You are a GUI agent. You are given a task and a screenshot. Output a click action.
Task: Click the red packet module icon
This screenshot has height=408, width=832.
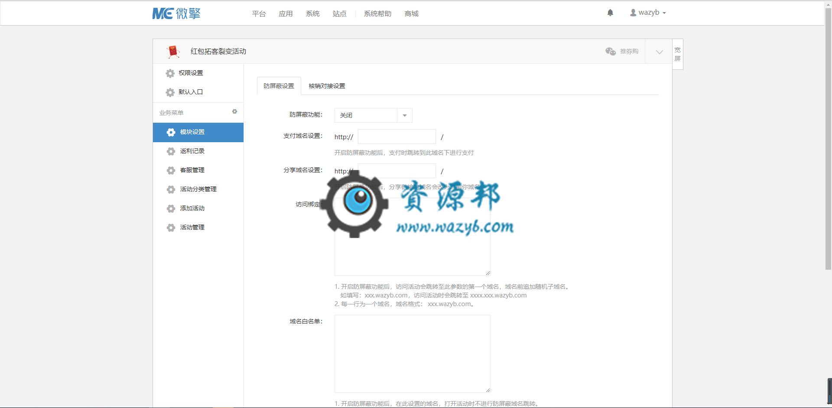coord(173,51)
